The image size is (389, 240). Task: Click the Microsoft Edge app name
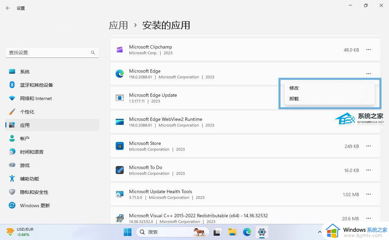145,71
